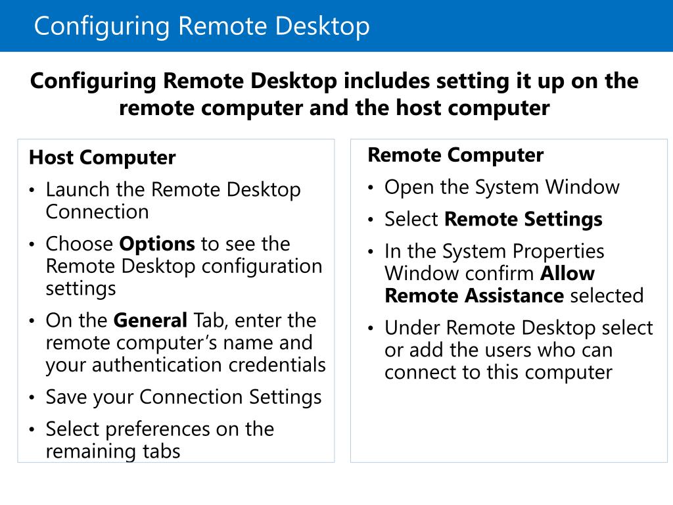Click the 'Host Computer' heading
673x505 pixels.
[102, 158]
